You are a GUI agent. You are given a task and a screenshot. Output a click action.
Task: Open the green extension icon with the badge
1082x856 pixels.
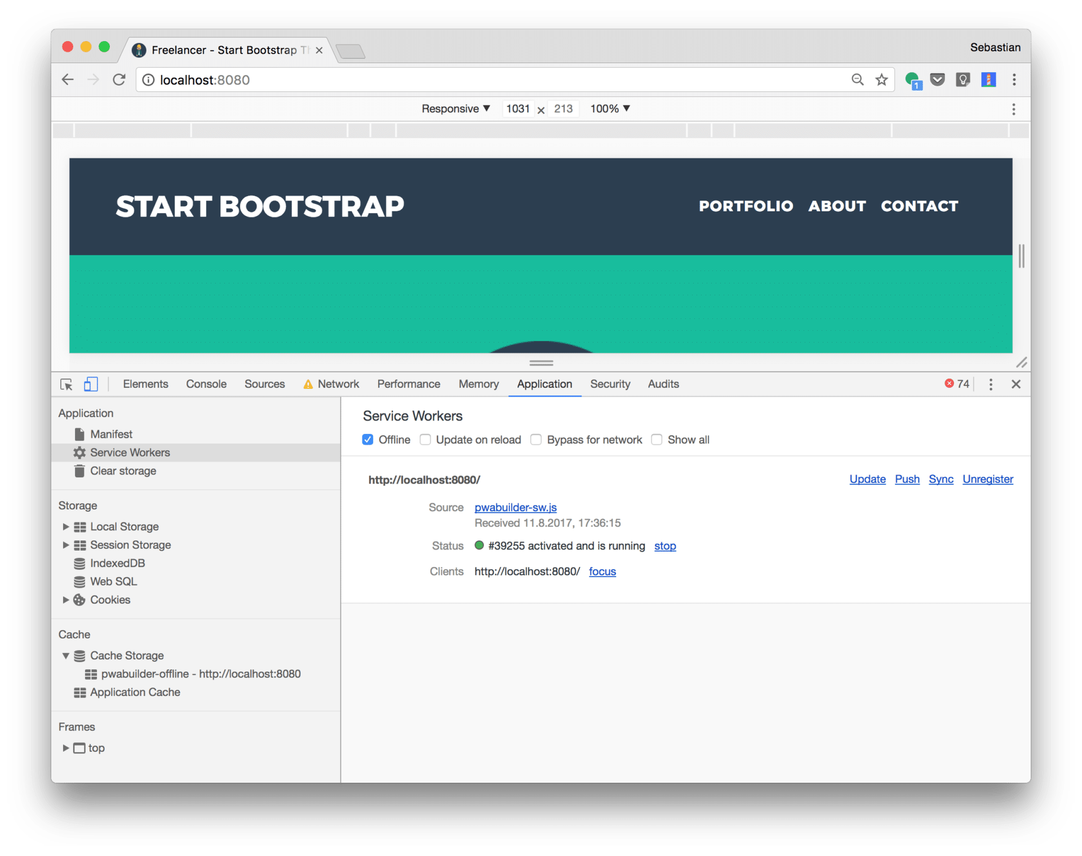pos(913,80)
